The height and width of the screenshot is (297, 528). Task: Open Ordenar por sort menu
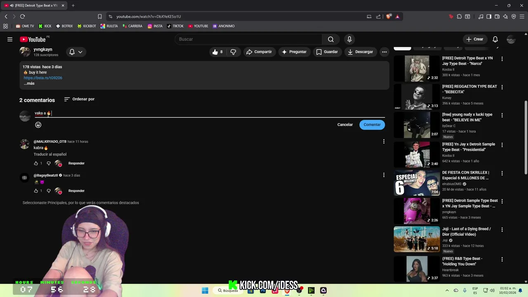79,99
